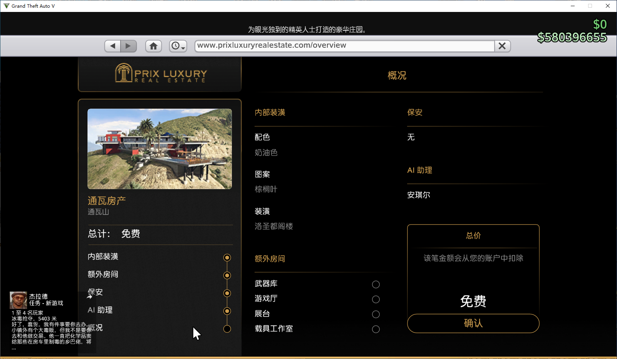Select the AI 助理 step in sidebar
Viewport: 617px width, 359px height.
[100, 310]
